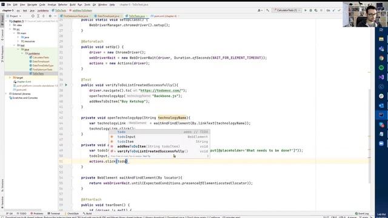Expand the .idea folder

click(10, 25)
